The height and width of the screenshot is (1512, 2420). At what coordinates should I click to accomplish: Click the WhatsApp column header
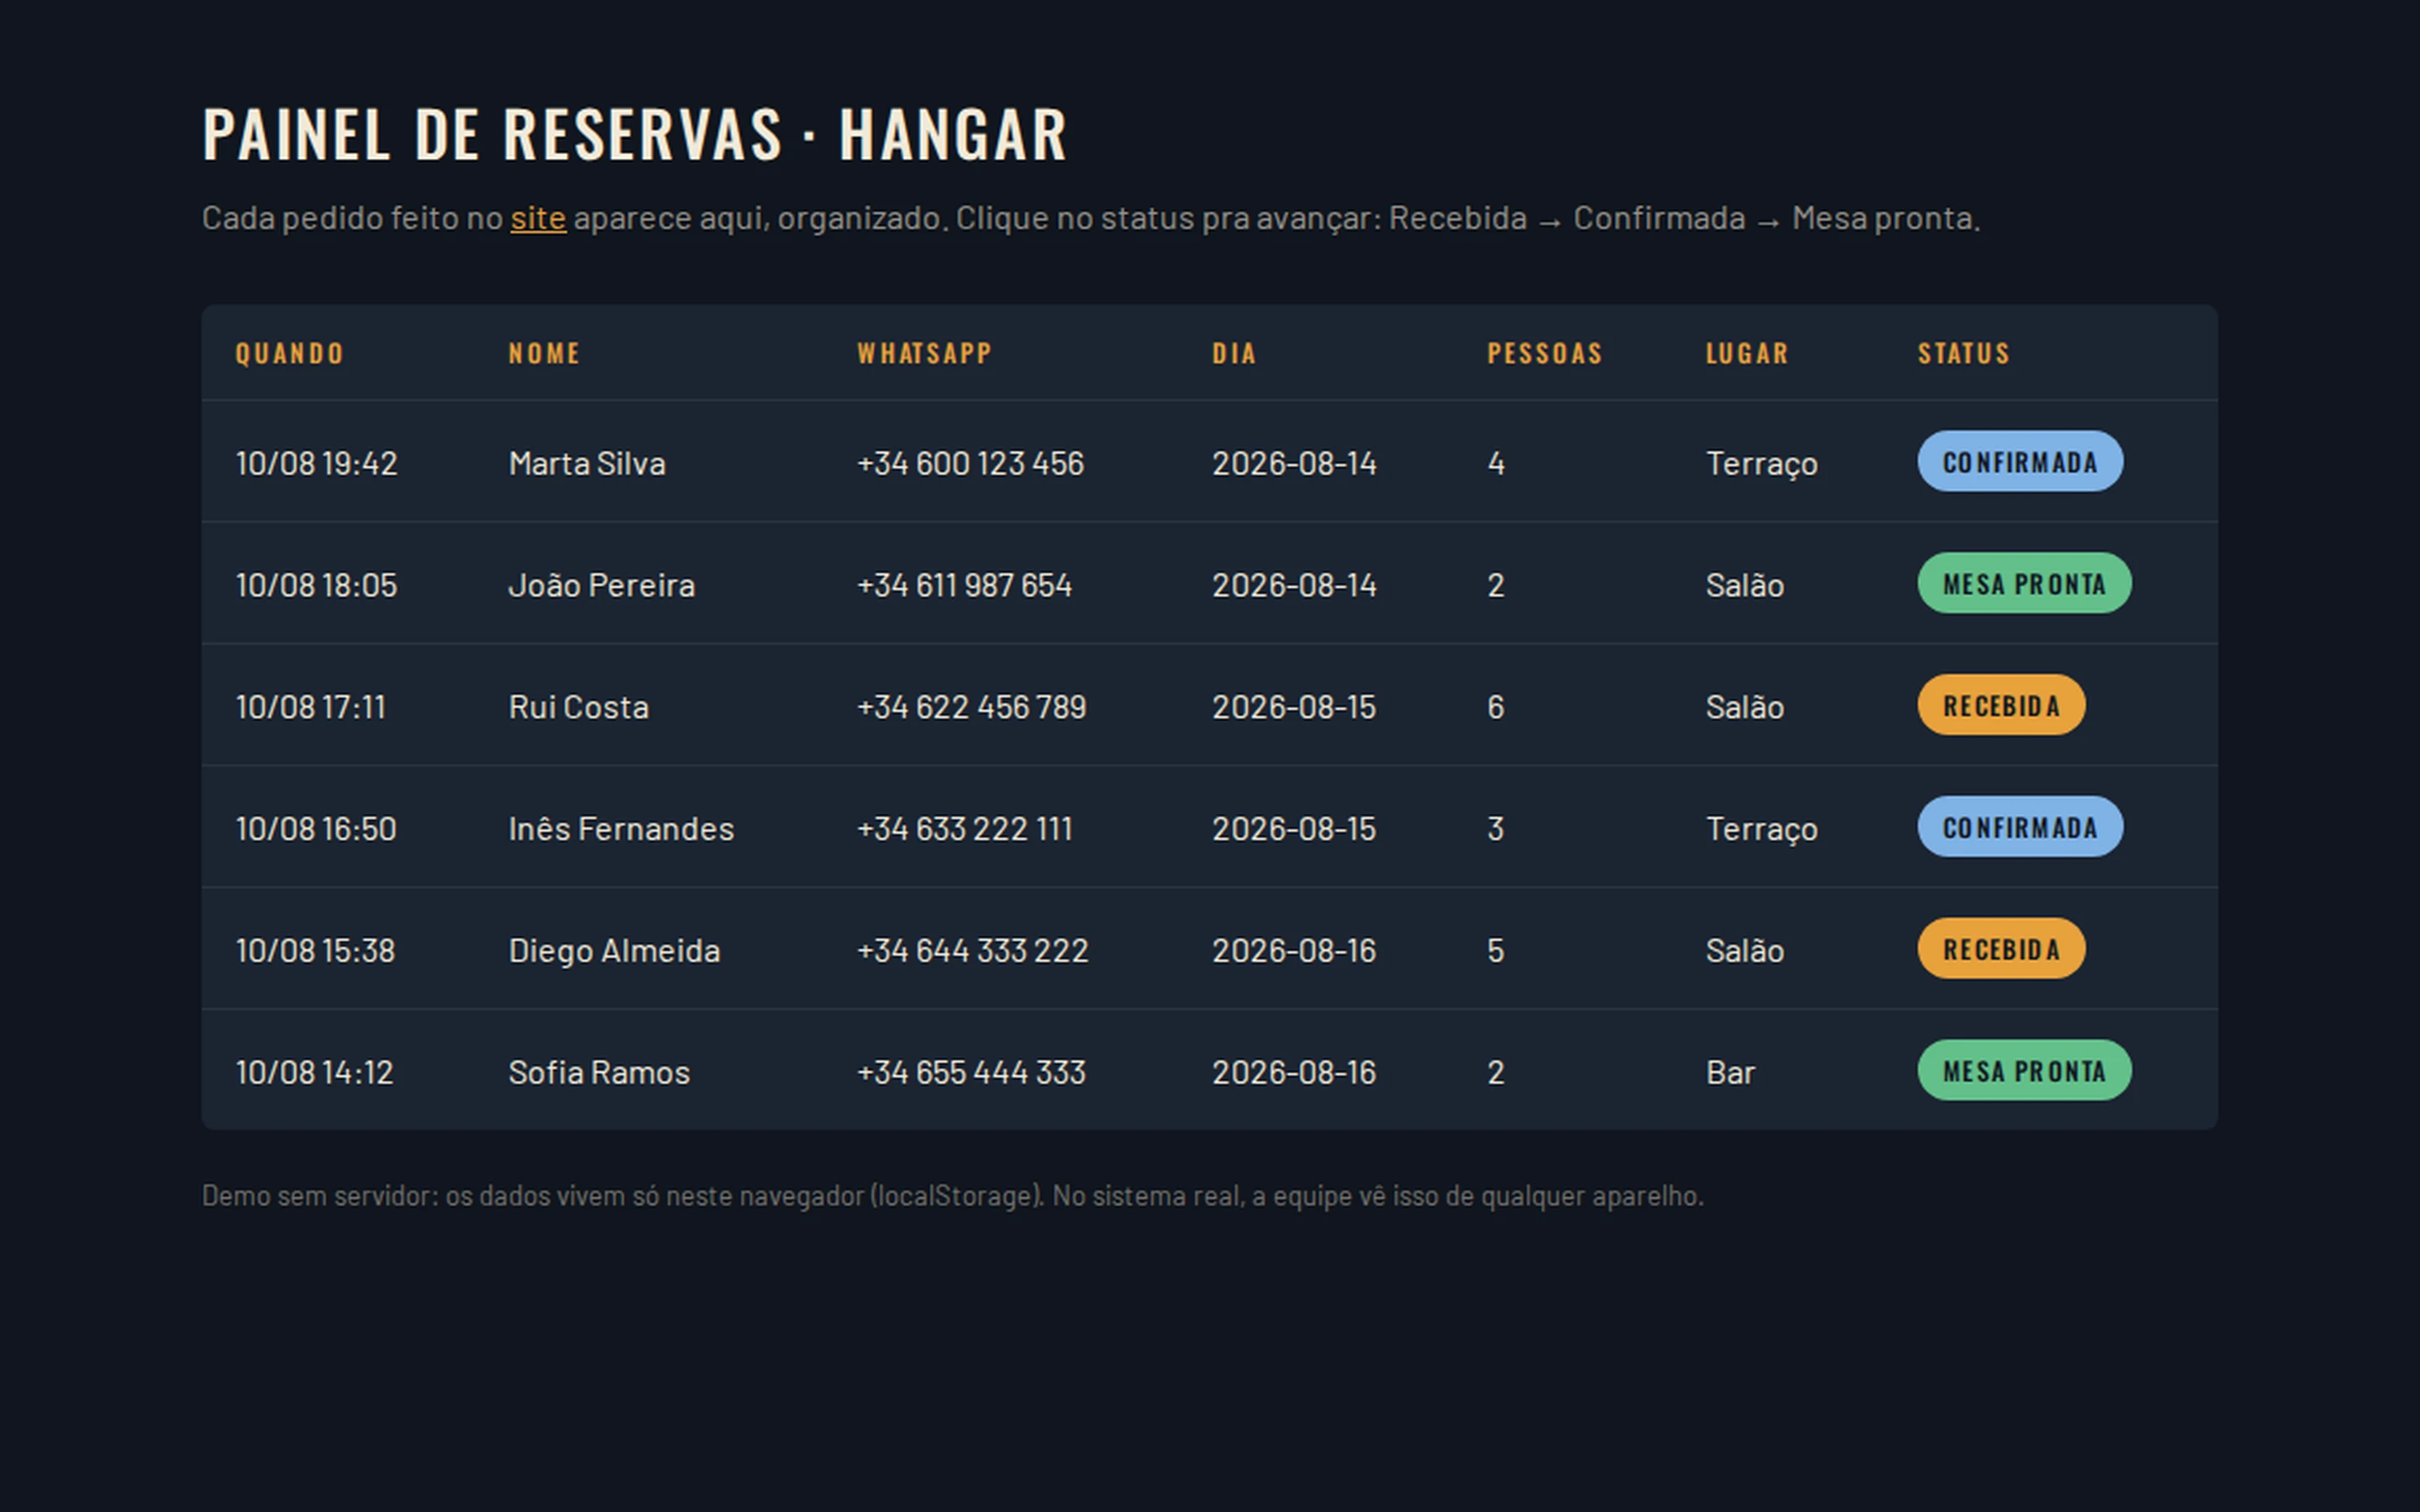[x=924, y=354]
